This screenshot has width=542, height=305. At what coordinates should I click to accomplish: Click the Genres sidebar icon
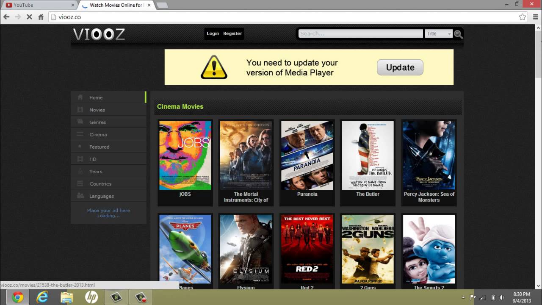pyautogui.click(x=80, y=122)
